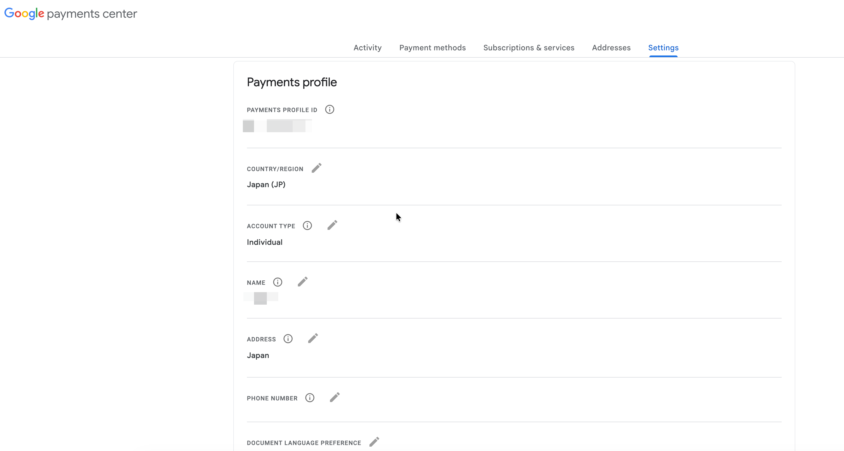The width and height of the screenshot is (844, 451).
Task: Click the Google payments center logo
Action: [x=71, y=14]
